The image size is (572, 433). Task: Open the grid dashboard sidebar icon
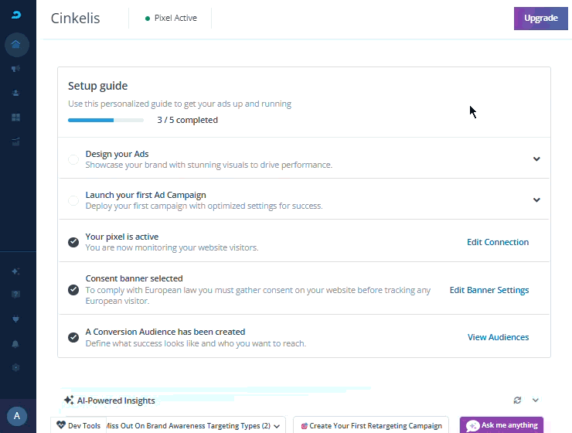[x=16, y=118]
